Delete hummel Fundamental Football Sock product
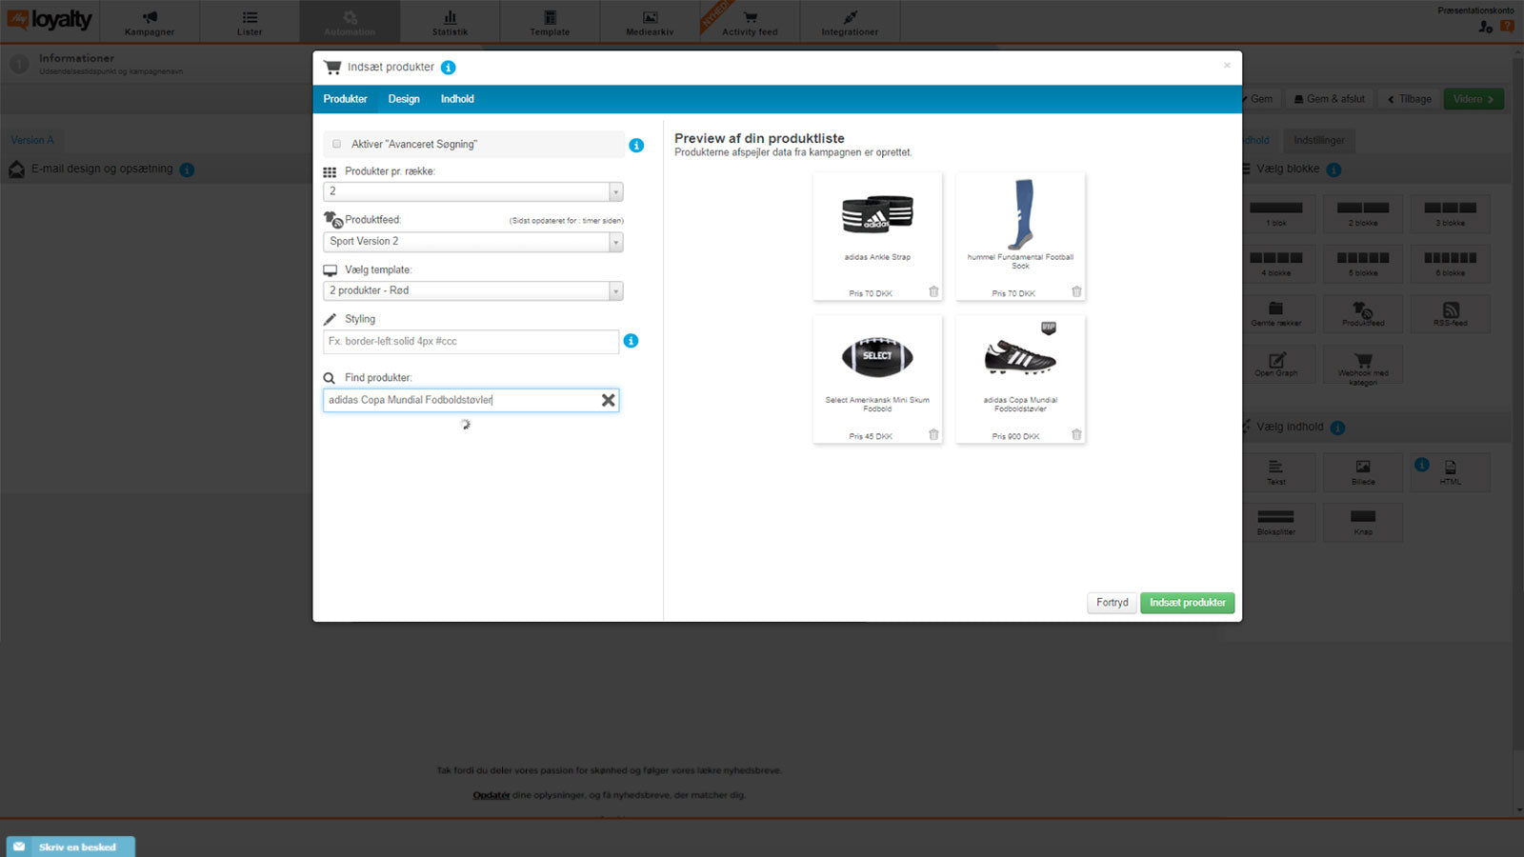The height and width of the screenshot is (857, 1524). pos(1076,292)
